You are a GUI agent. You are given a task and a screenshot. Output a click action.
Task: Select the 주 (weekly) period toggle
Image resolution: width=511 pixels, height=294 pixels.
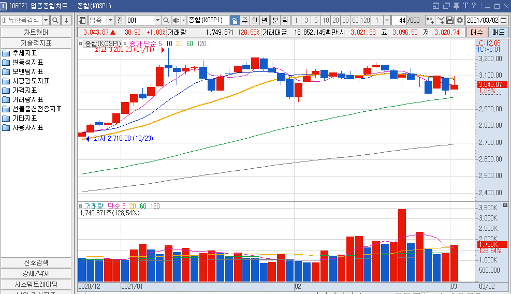[x=245, y=20]
